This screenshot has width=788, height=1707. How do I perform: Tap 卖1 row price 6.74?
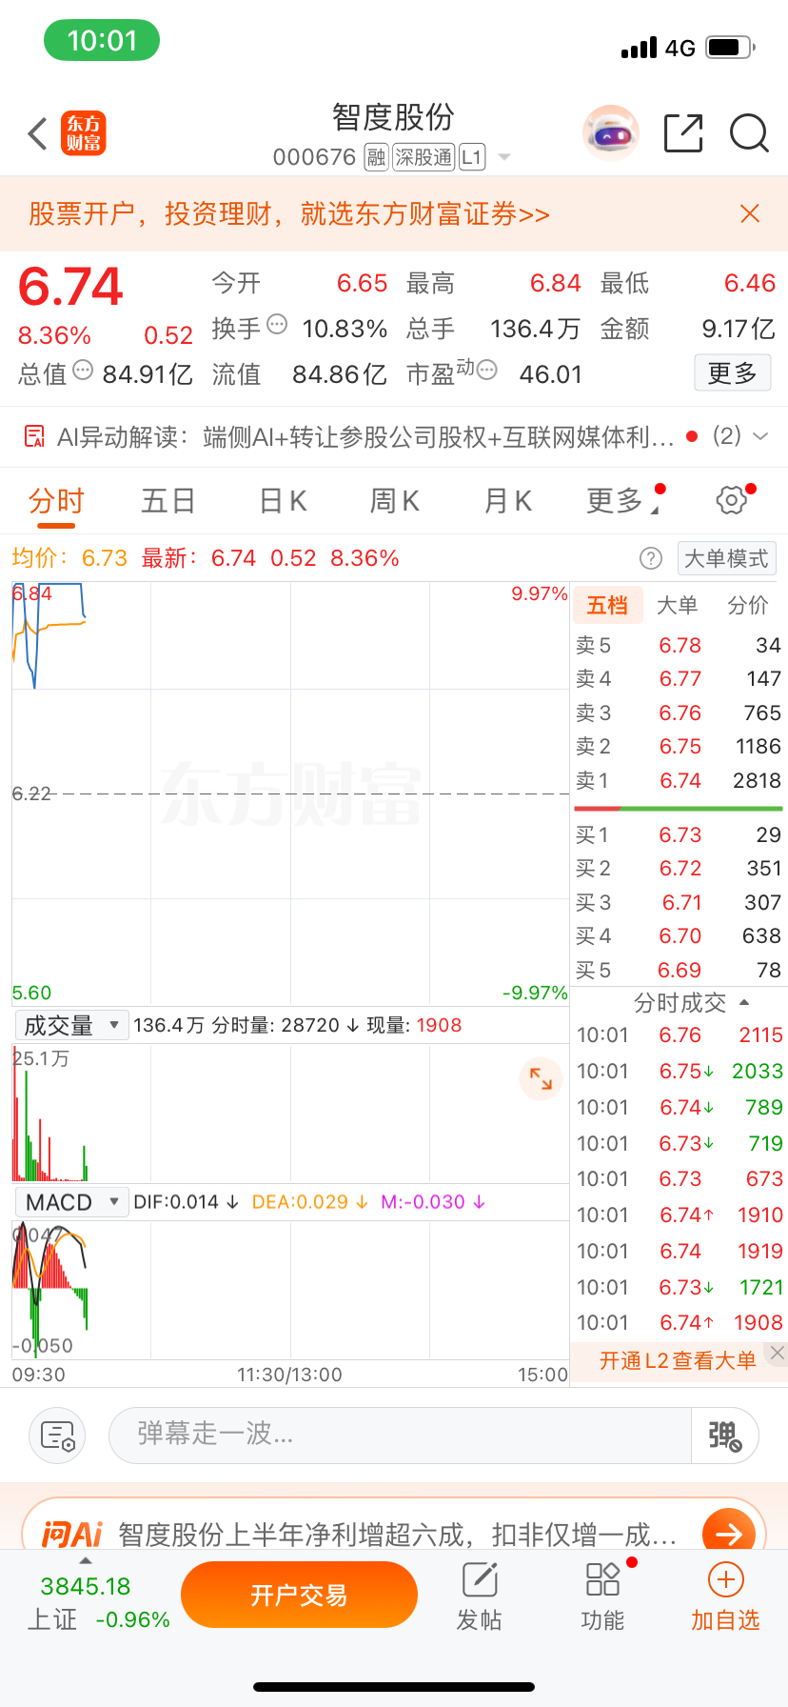[680, 781]
